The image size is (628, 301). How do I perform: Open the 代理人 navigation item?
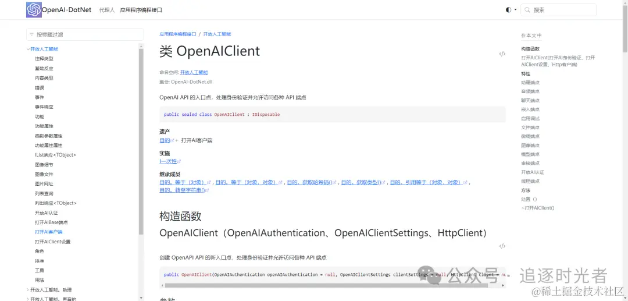pos(107,10)
